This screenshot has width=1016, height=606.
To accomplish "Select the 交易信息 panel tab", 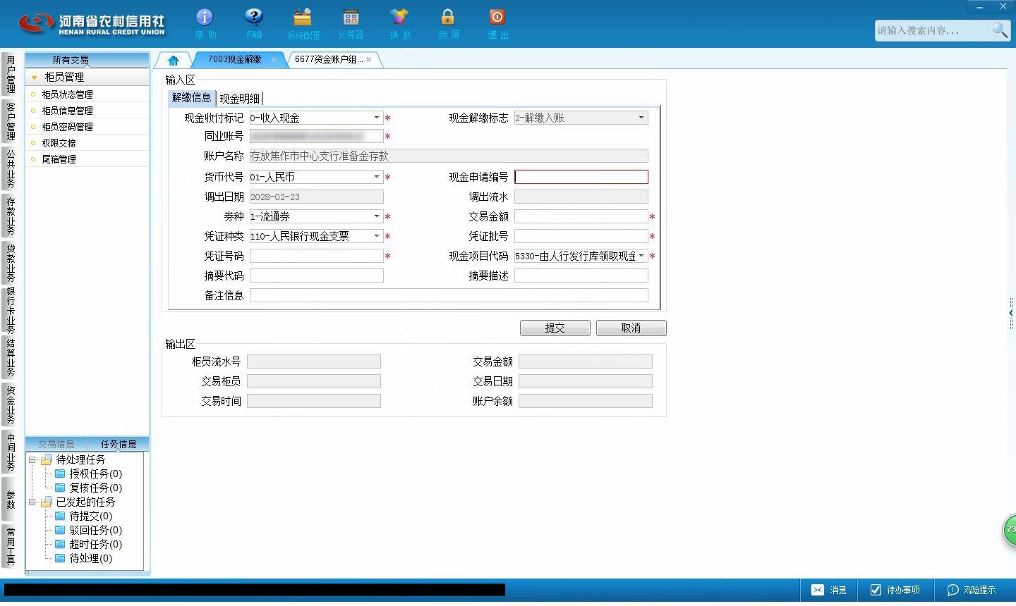I will click(x=56, y=444).
